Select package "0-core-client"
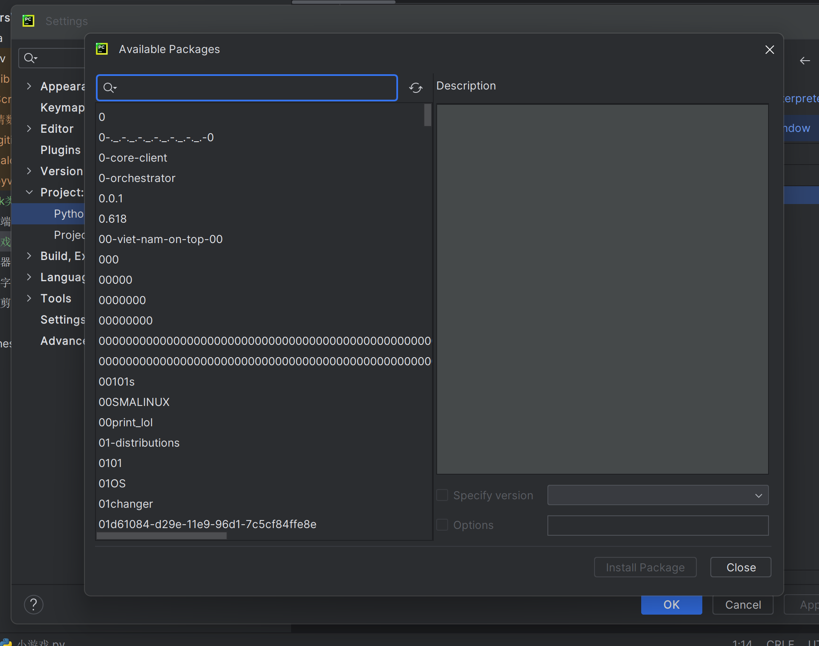 [264, 158]
